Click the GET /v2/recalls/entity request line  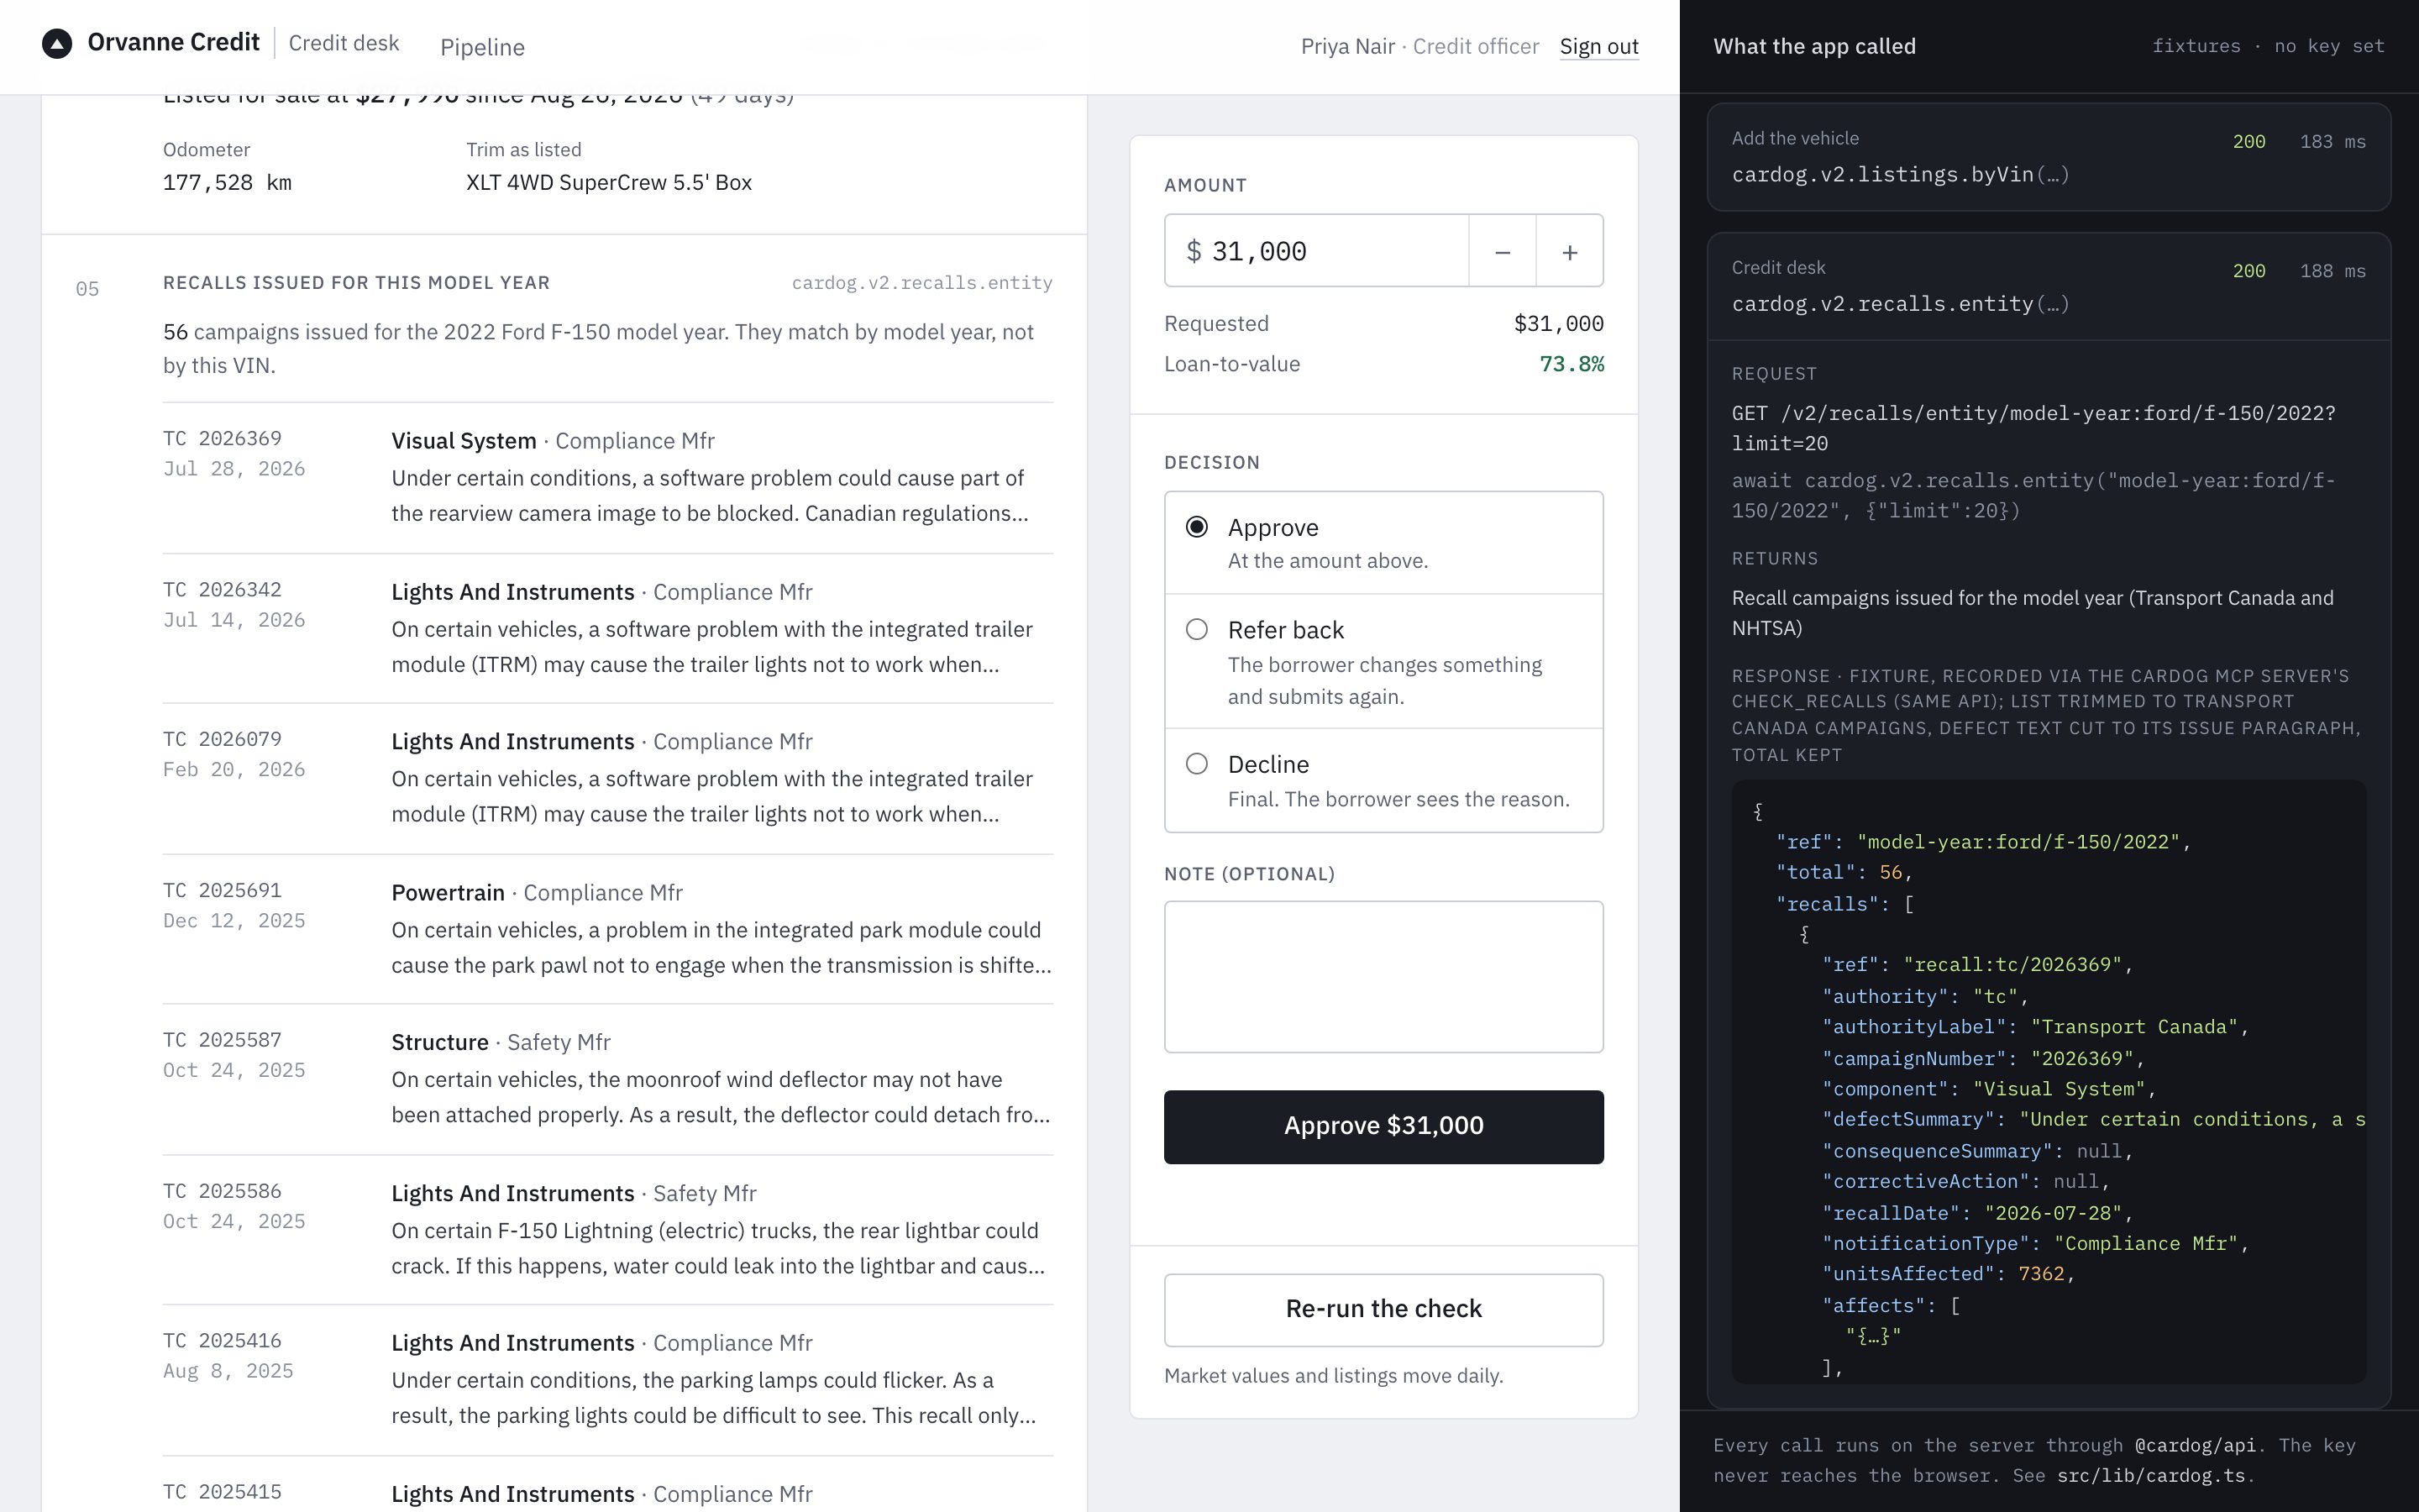click(2033, 428)
